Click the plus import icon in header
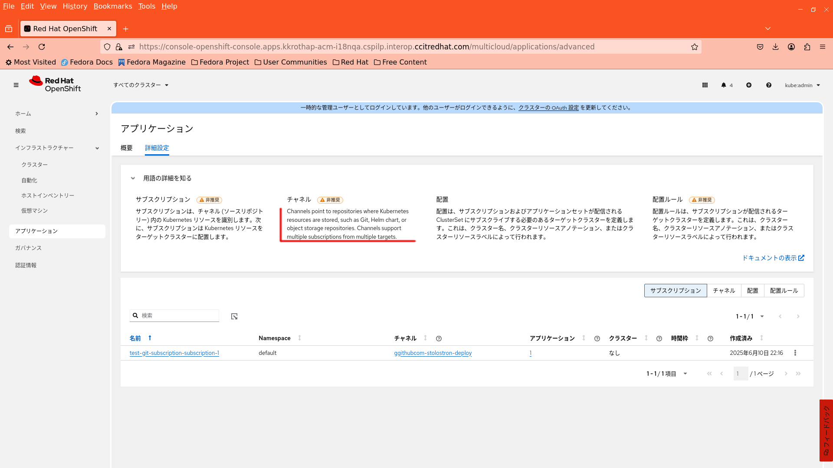 pyautogui.click(x=749, y=85)
